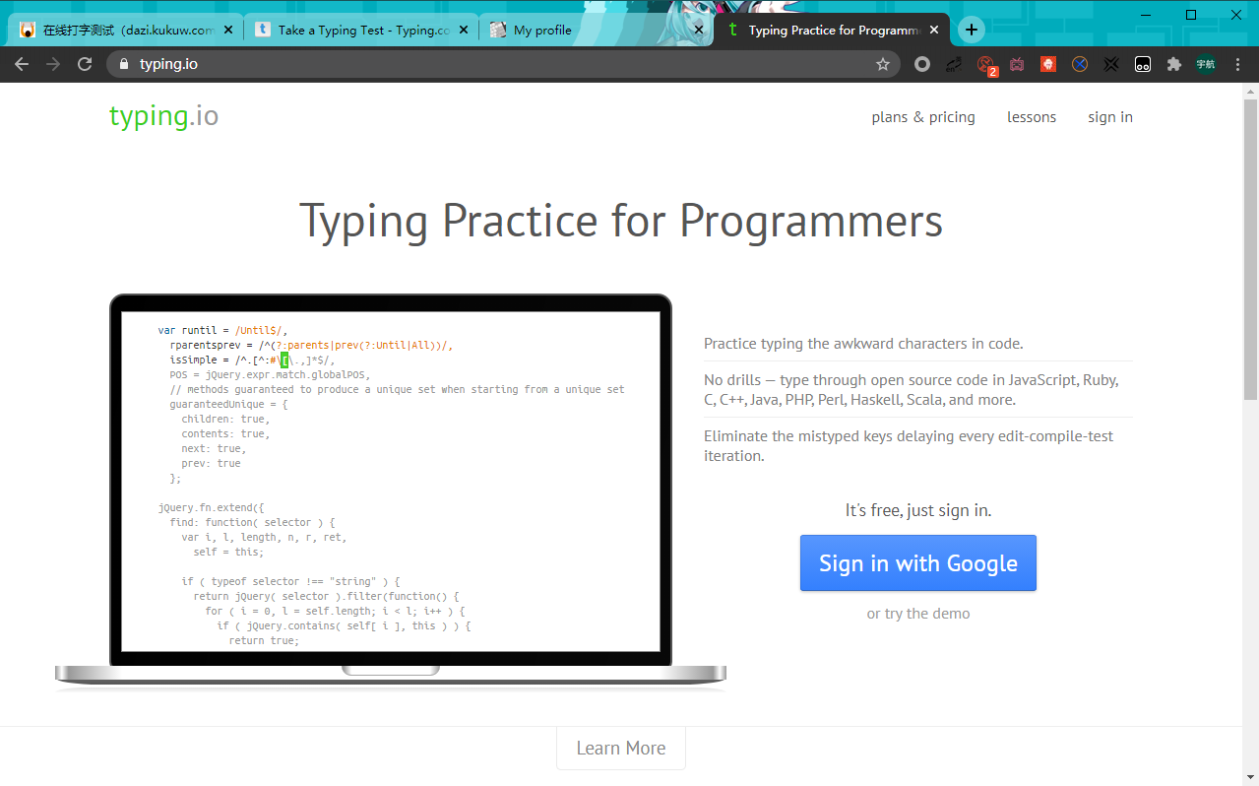Click the code line 'jQuery.fn.extend({'
Viewport: 1259px width, 786px height.
coord(212,508)
